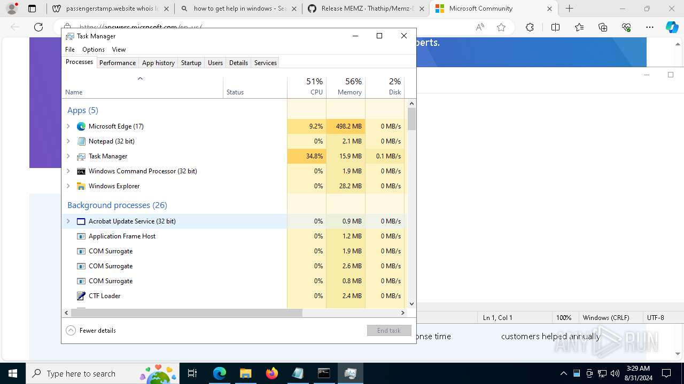Switch to Release MEMZ GitHub tab
This screenshot has height=384, width=684.
[x=366, y=9]
